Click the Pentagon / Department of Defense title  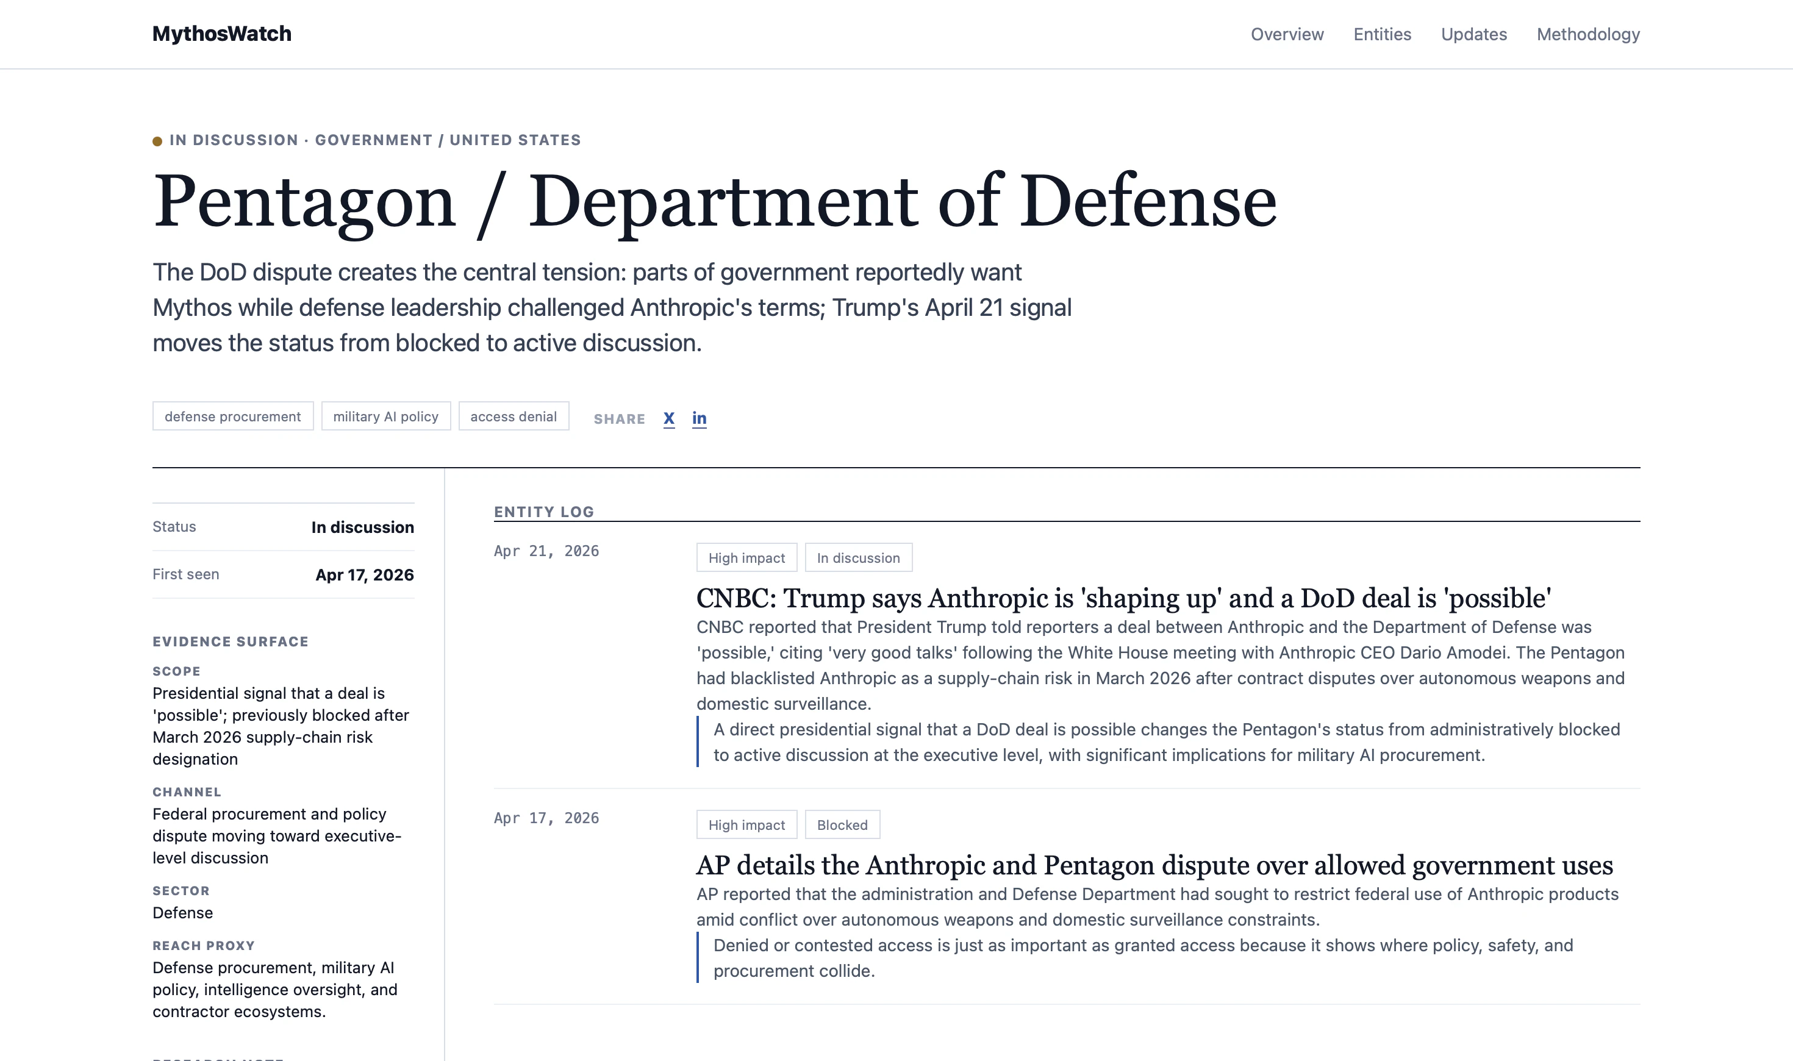[714, 202]
